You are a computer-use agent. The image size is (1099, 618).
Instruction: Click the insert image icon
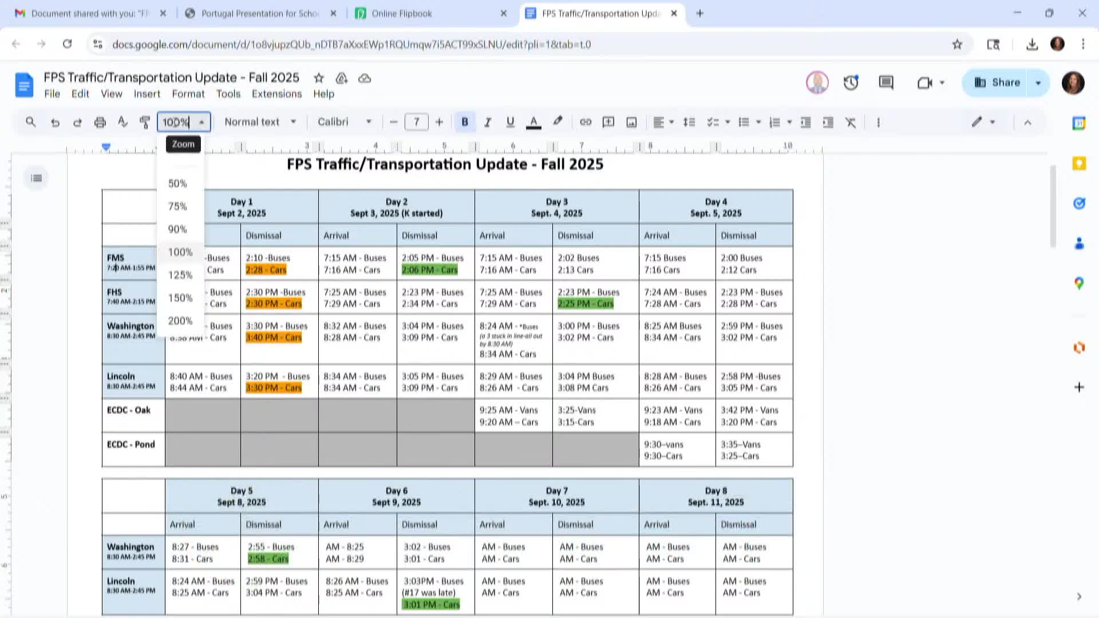[x=631, y=122]
